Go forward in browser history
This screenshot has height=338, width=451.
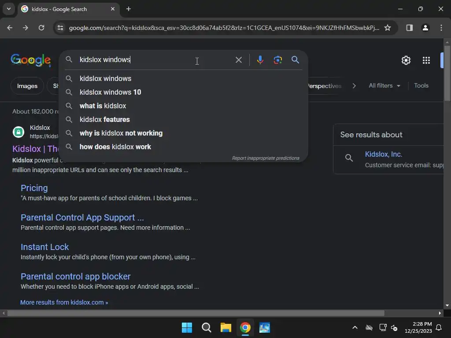point(26,28)
